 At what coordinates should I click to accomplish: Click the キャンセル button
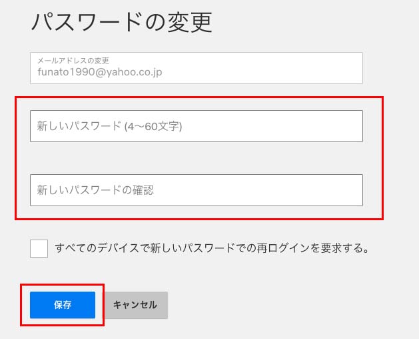pyautogui.click(x=135, y=305)
